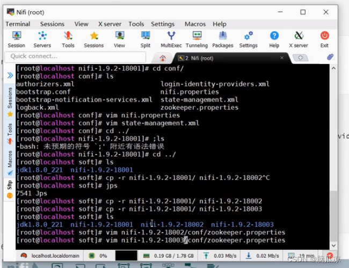This screenshot has height=268, width=349.
Task: Select the Split toolbar icon
Action: (146, 40)
